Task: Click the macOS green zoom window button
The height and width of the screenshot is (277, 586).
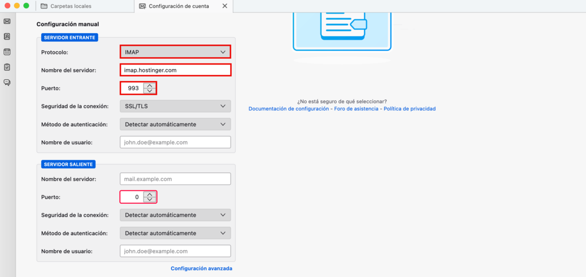Action: point(26,6)
